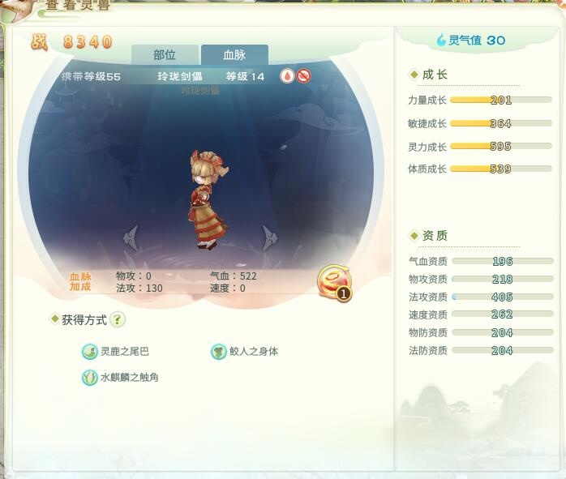Open the golden snake skill icon
Image resolution: width=566 pixels, height=479 pixels.
[x=334, y=283]
